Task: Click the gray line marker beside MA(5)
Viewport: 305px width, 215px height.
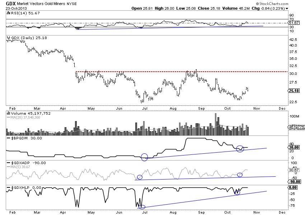Action: 8,167
